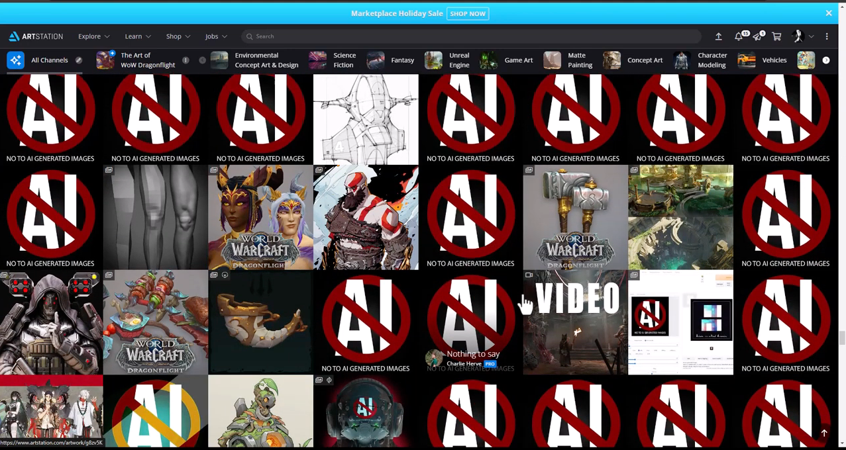The width and height of the screenshot is (846, 450).
Task: Select the Game Art channel
Action: [507, 60]
